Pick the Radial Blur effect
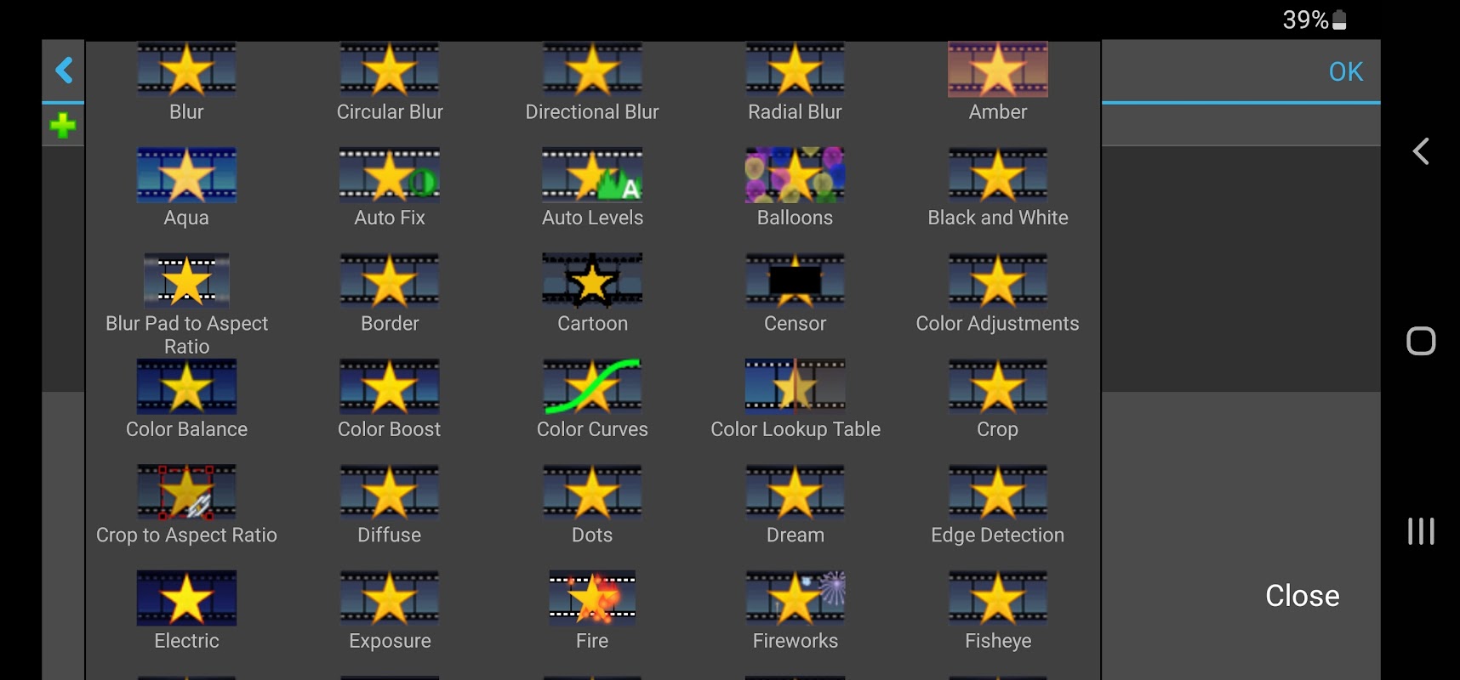 coord(795,70)
